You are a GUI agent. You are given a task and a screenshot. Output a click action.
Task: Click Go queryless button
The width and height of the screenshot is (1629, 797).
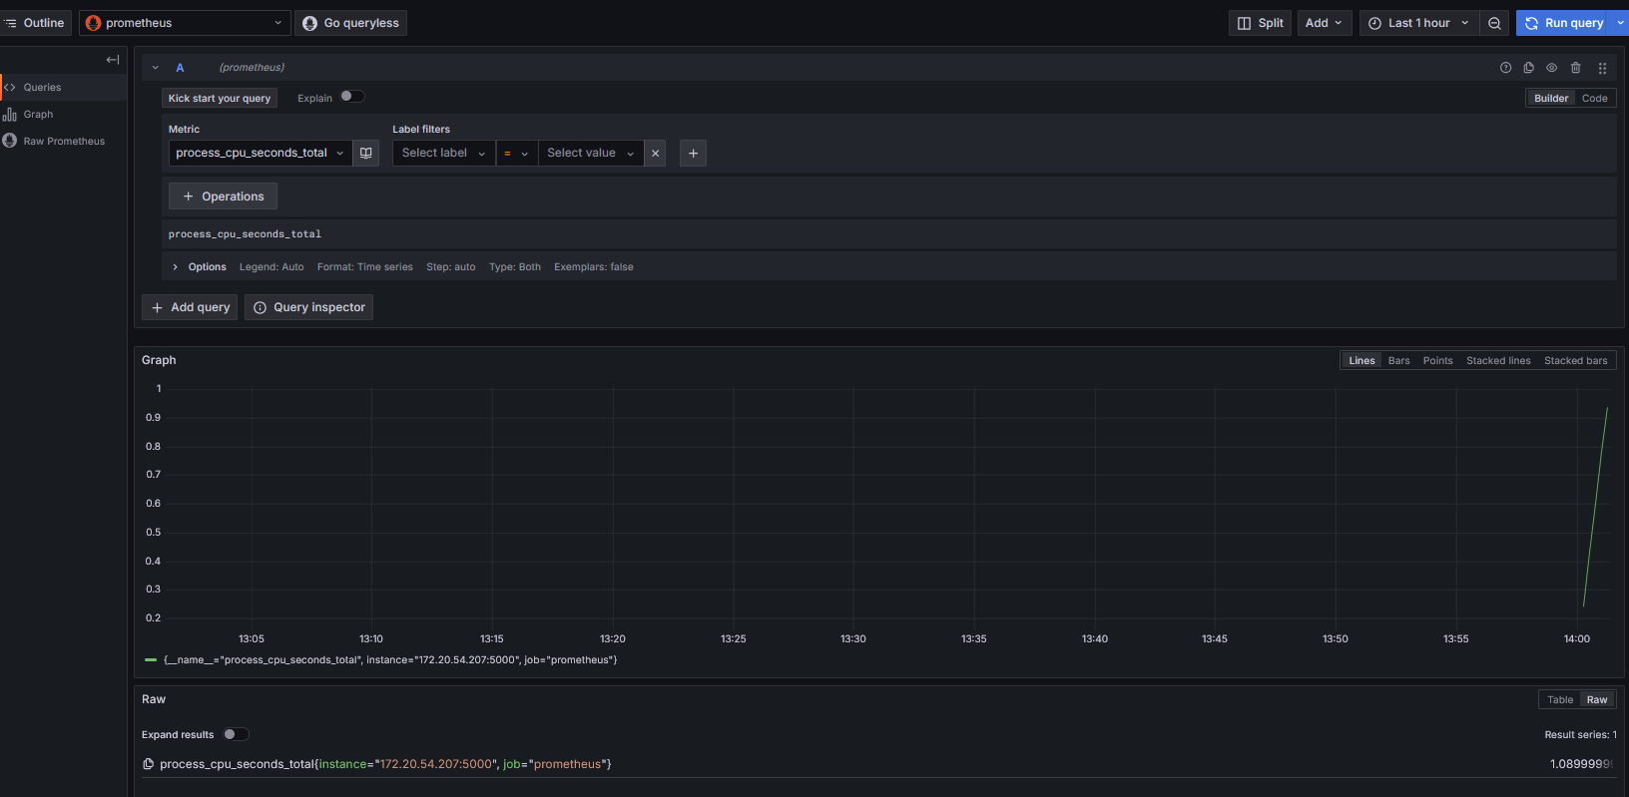pyautogui.click(x=350, y=23)
